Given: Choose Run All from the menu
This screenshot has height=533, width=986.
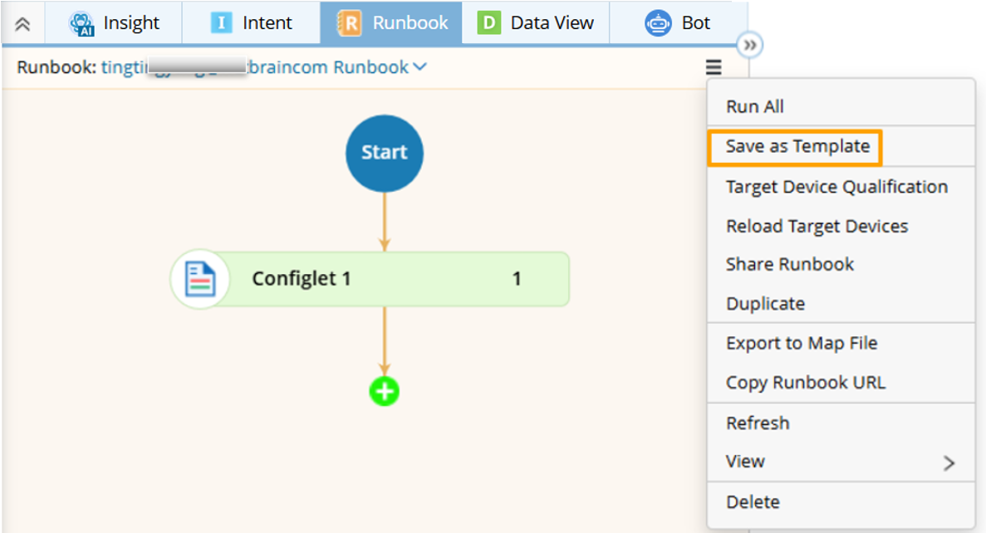Looking at the screenshot, I should pos(754,106).
